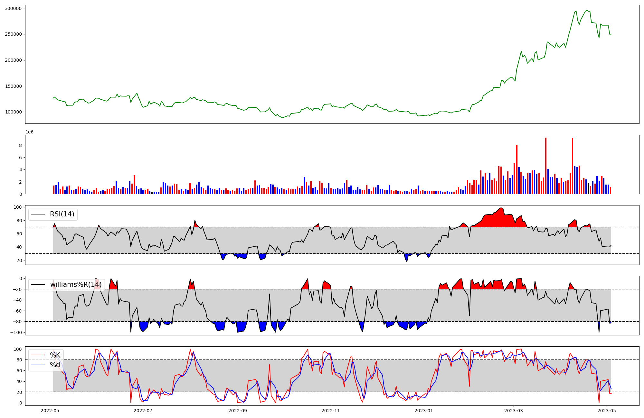The height and width of the screenshot is (418, 644).
Task: Click the red %K legend line sample
Action: (x=38, y=355)
